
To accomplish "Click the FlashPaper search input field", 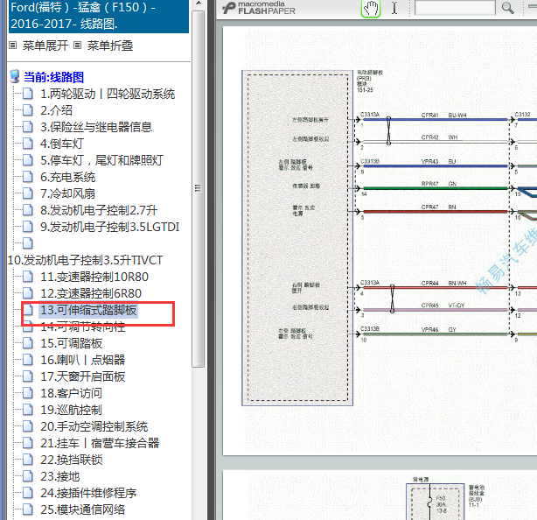I will (x=455, y=8).
